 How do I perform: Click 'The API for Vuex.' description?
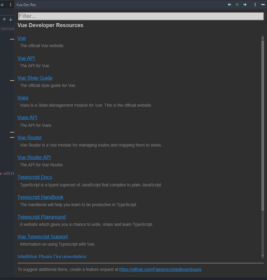[x=36, y=125]
